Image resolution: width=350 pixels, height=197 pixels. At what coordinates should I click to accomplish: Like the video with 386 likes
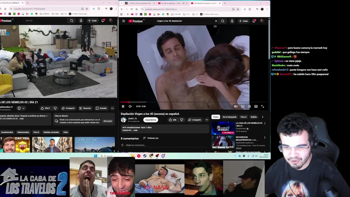pyautogui.click(x=172, y=120)
